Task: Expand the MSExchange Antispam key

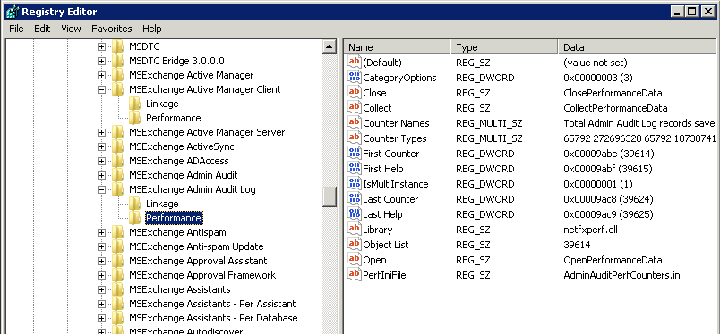Action: (x=101, y=233)
